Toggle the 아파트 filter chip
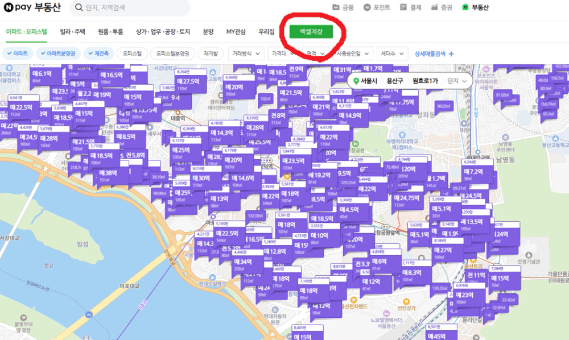 tap(18, 53)
